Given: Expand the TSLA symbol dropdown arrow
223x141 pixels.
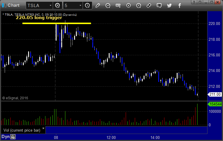Looking at the screenshot, I should click(50, 5).
